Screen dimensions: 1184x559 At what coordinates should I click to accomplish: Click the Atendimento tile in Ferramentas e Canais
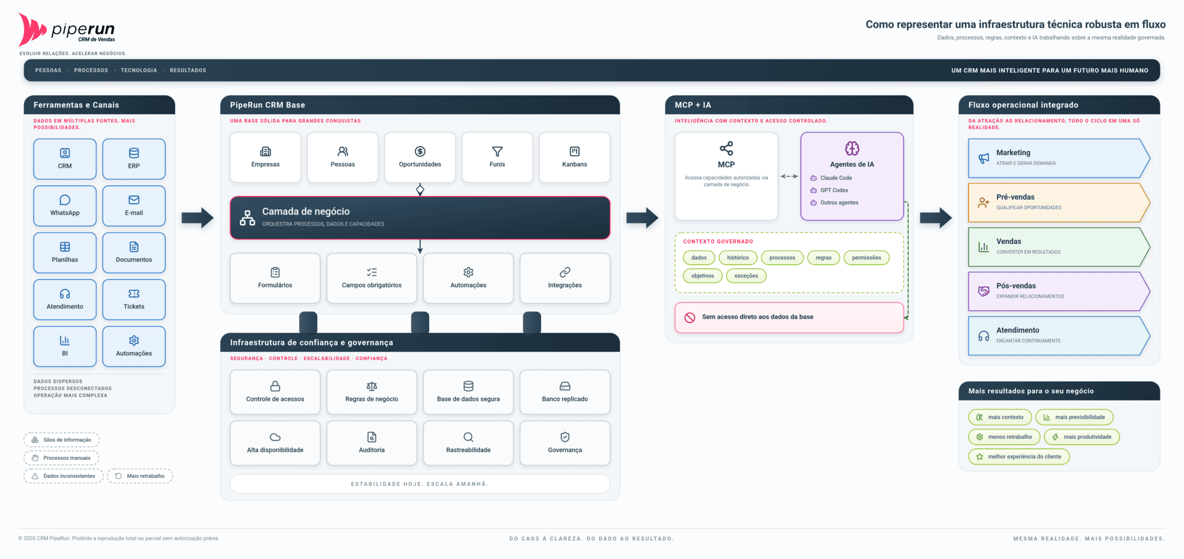pos(65,300)
